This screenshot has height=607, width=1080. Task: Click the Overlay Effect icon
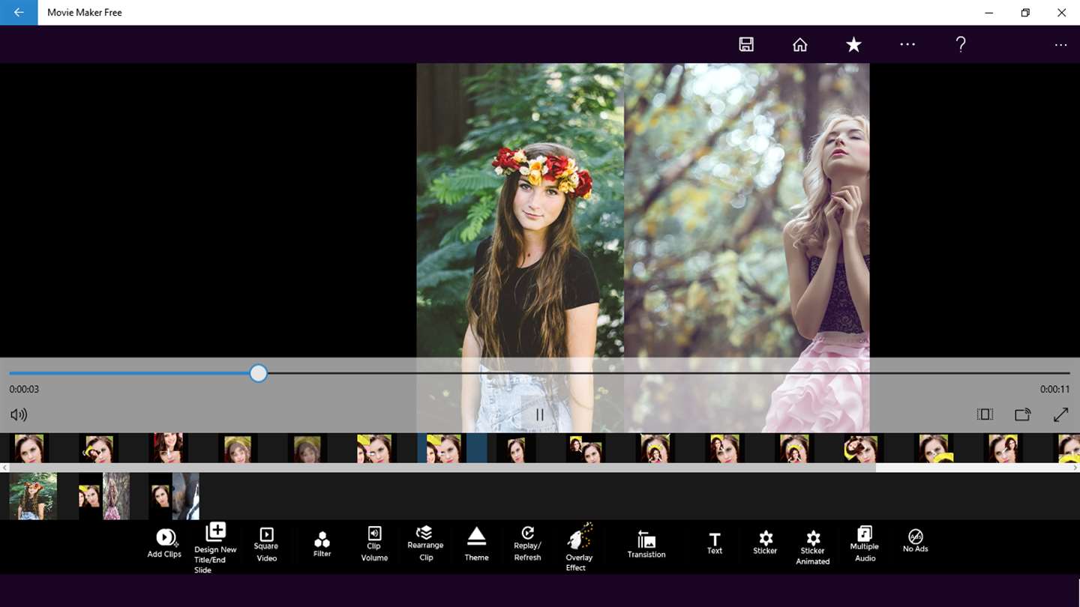click(x=578, y=537)
